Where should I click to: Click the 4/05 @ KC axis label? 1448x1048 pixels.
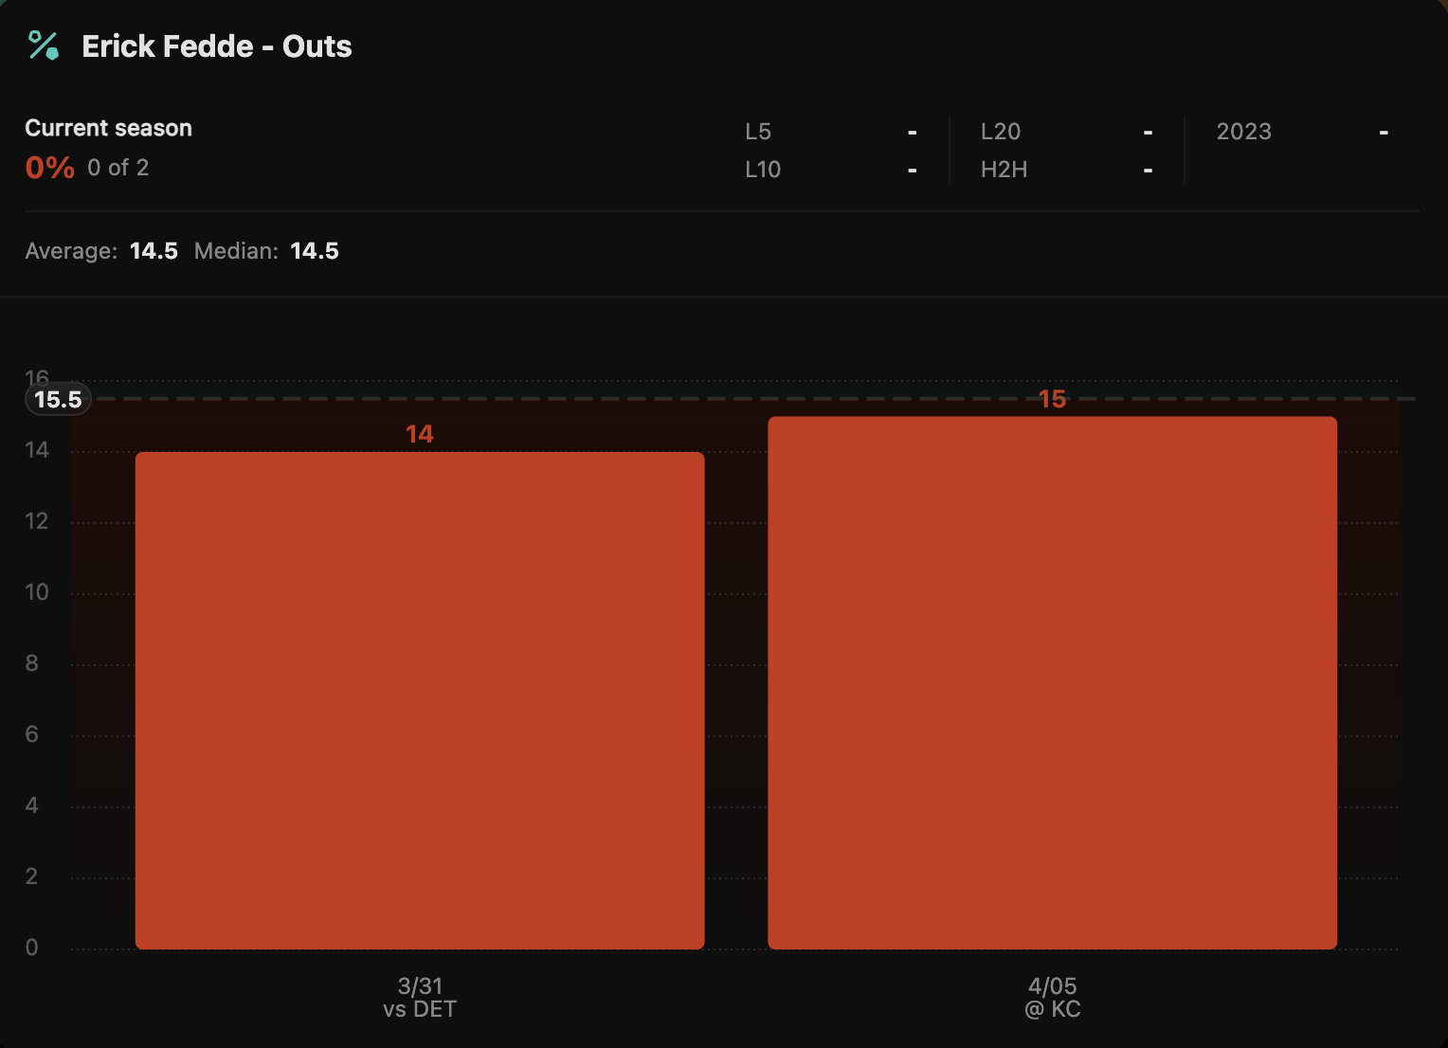1052,998
